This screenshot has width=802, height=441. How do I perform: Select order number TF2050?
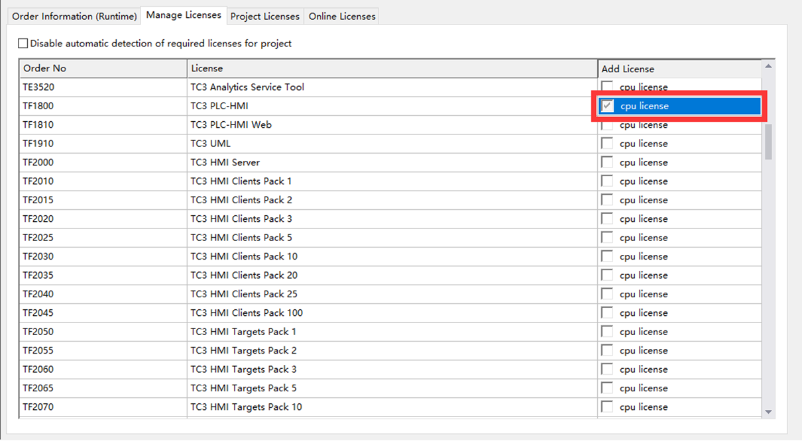(x=38, y=331)
